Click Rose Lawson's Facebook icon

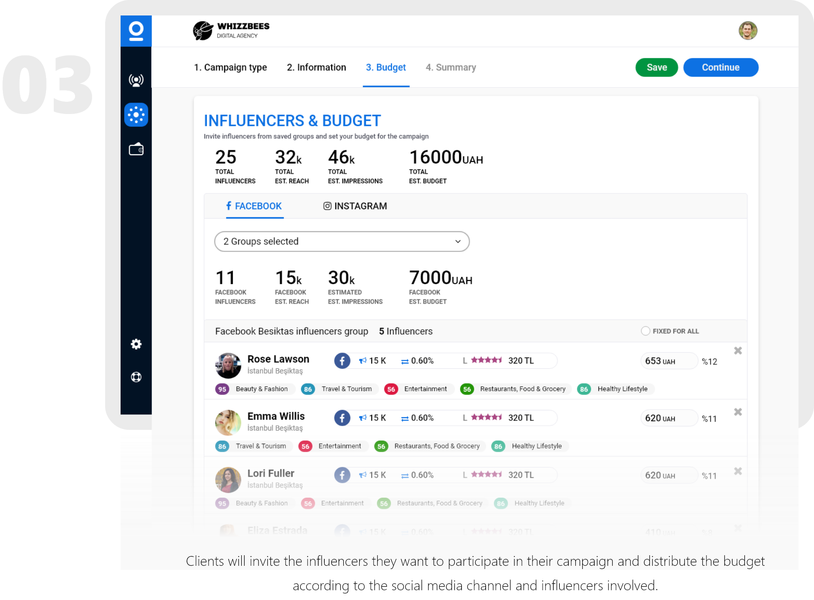point(342,361)
